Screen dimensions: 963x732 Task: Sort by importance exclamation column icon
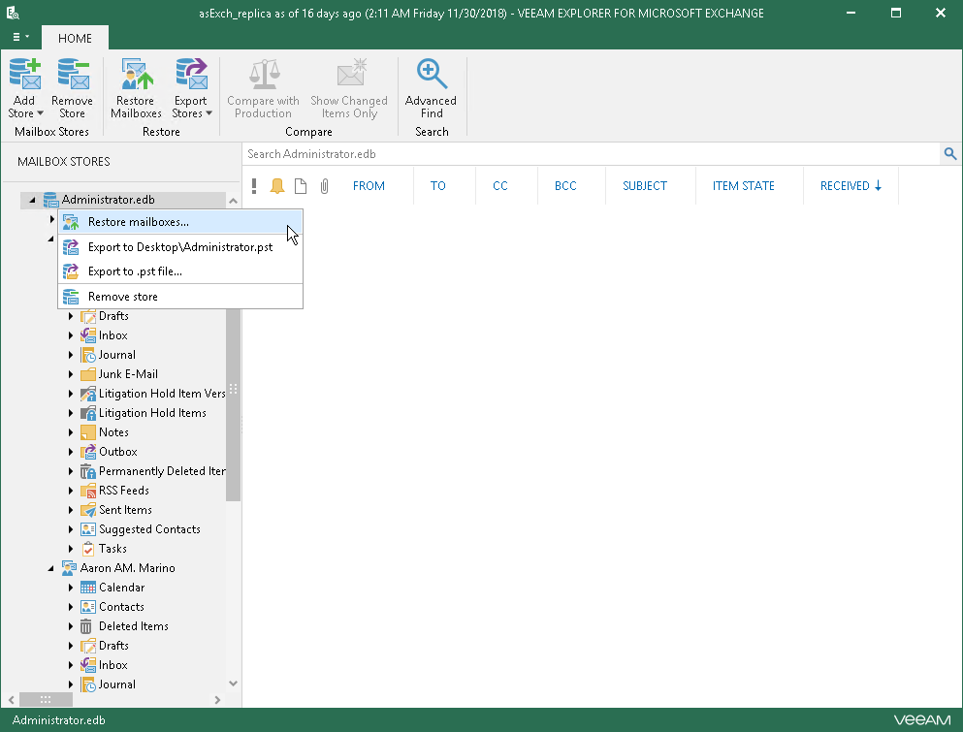(254, 185)
